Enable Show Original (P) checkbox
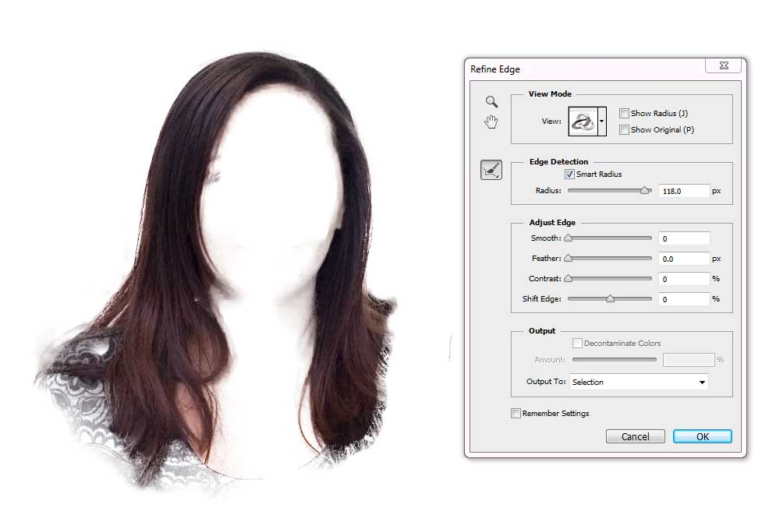776x529 pixels. (624, 130)
